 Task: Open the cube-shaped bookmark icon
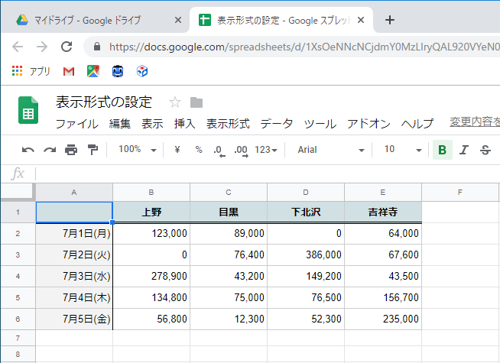(142, 71)
